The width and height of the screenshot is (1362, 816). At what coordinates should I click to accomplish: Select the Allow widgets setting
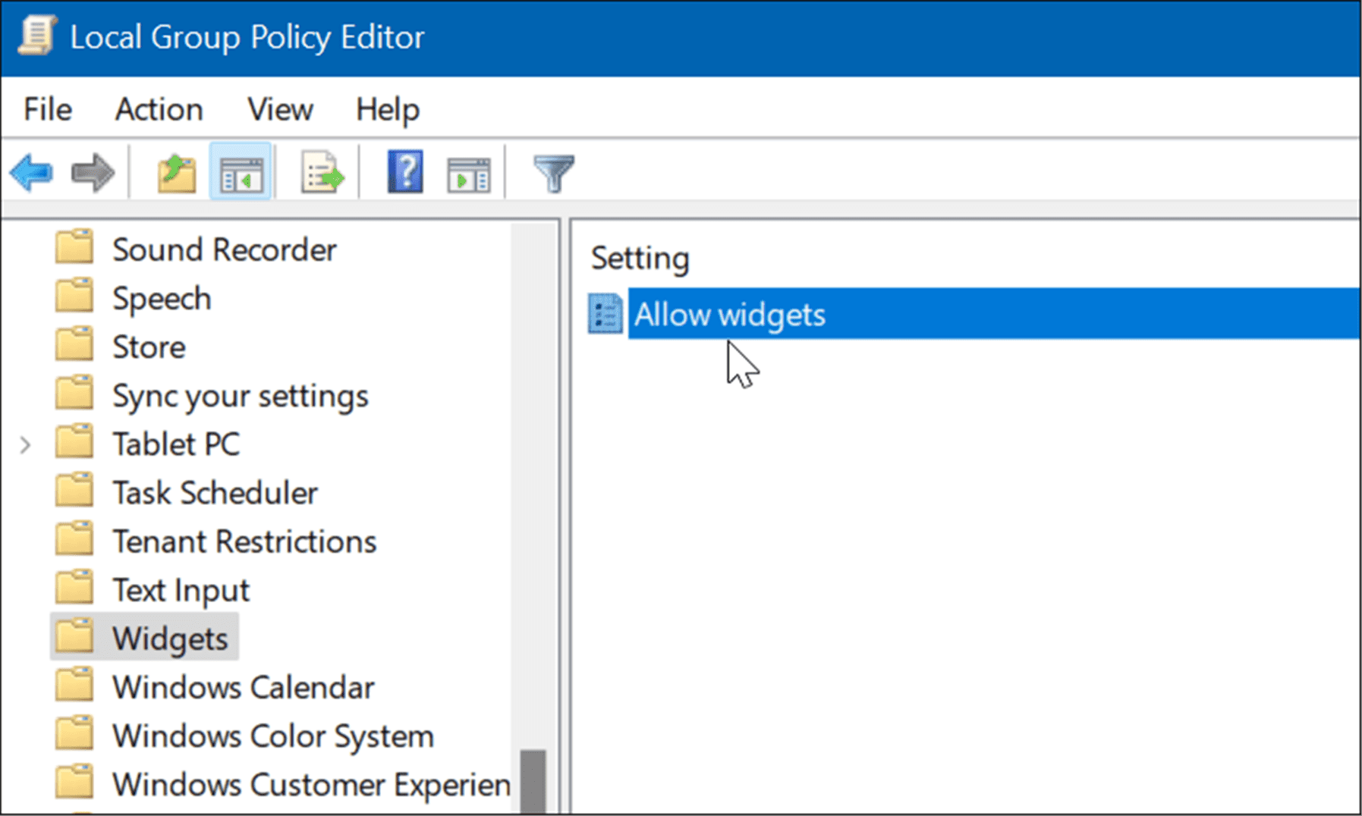[729, 315]
